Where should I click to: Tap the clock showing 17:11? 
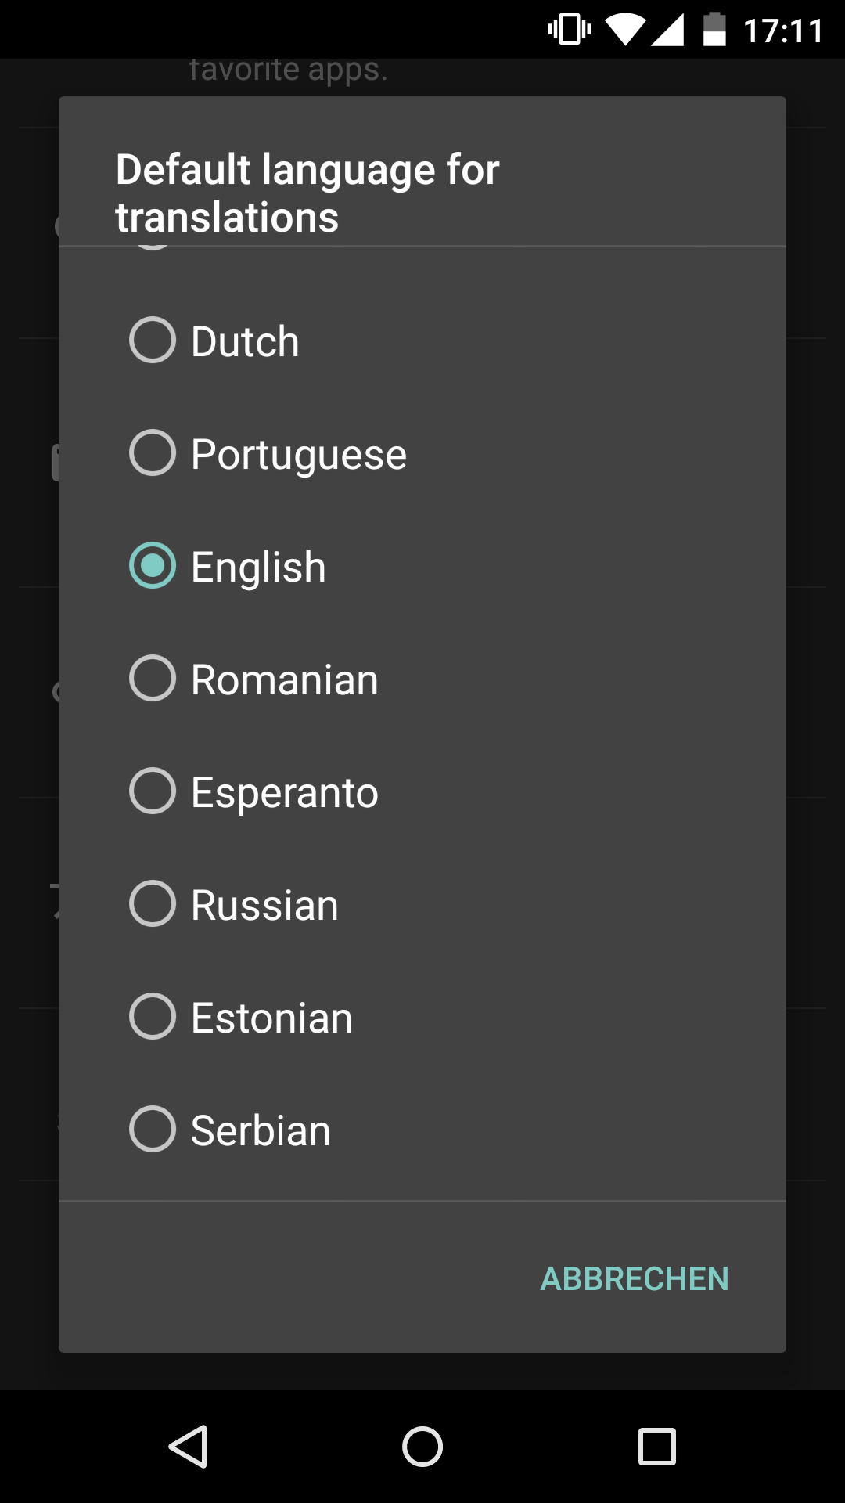click(x=782, y=31)
